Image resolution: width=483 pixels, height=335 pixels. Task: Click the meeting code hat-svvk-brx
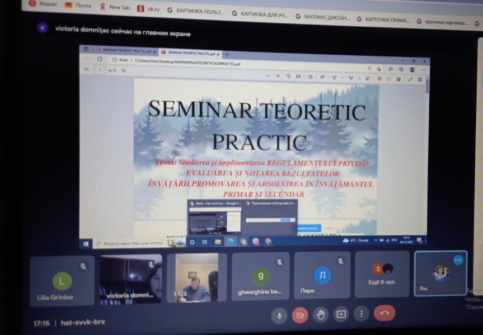tap(83, 322)
